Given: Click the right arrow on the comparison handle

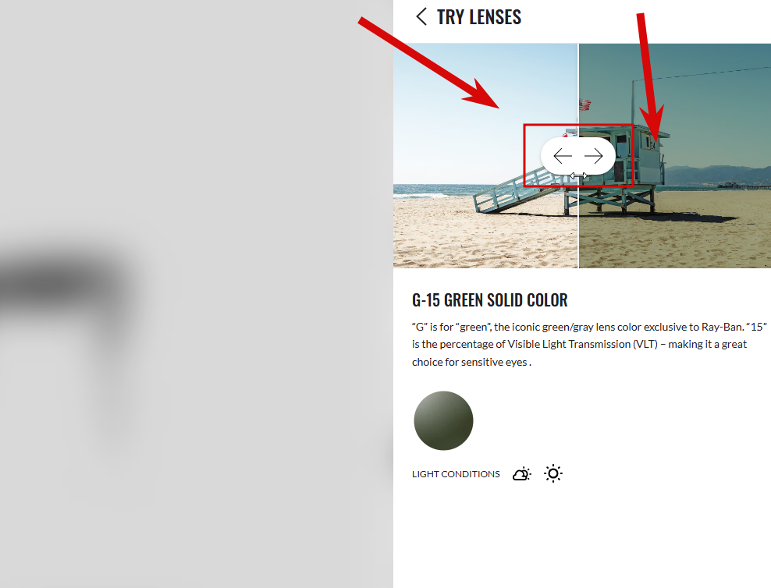Looking at the screenshot, I should 594,156.
